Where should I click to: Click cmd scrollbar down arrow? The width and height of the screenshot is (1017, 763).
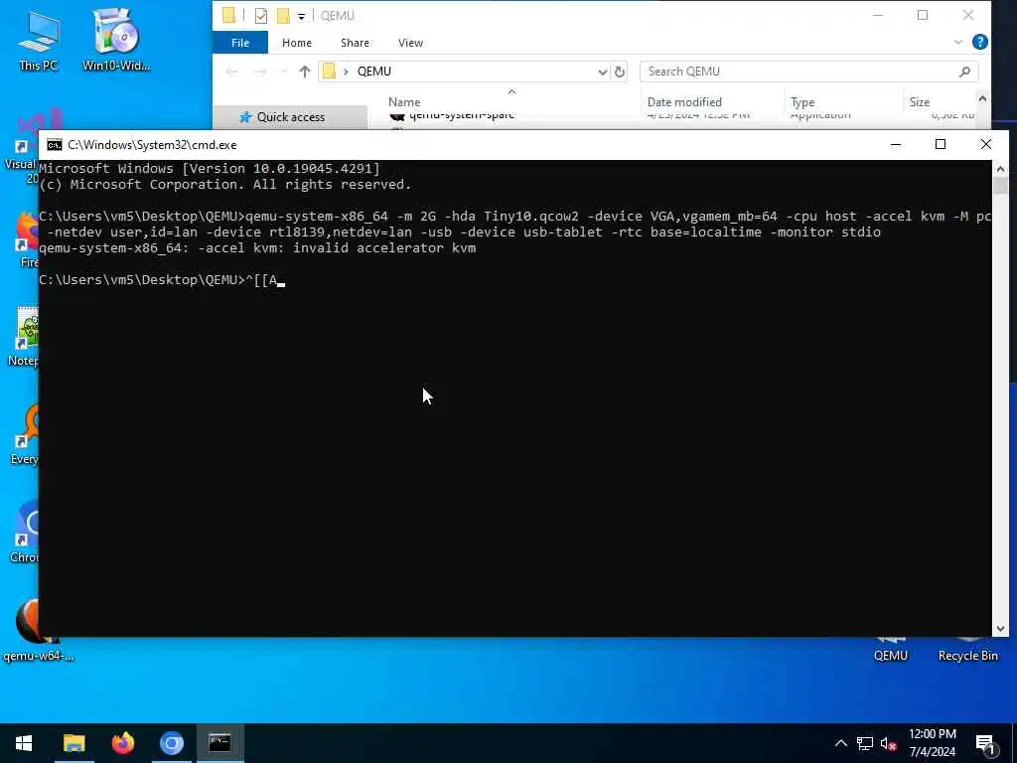point(1000,628)
